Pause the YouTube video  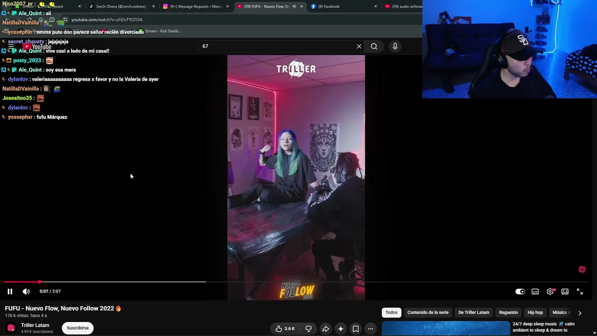(x=10, y=291)
